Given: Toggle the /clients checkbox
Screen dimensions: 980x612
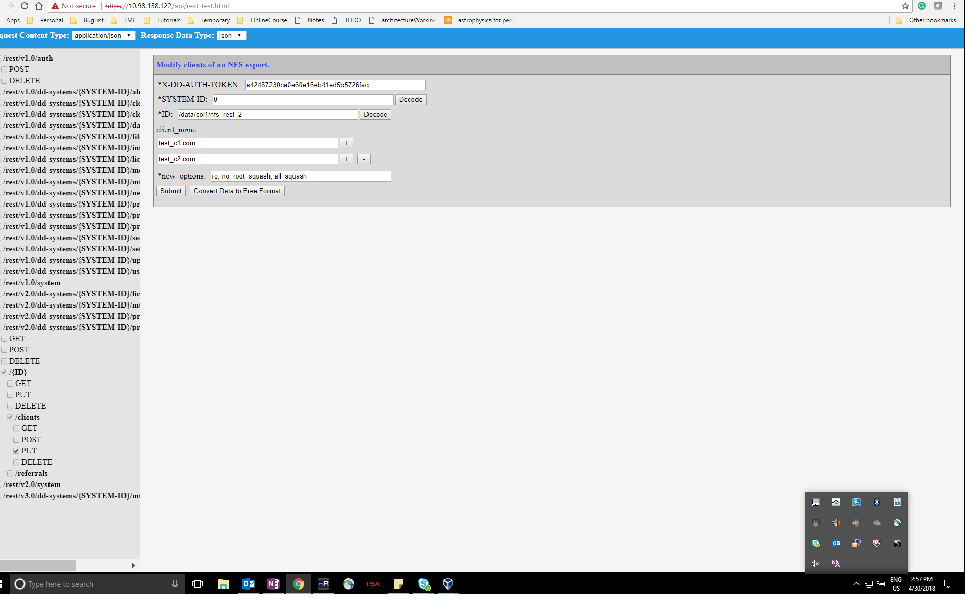Looking at the screenshot, I should pos(10,417).
